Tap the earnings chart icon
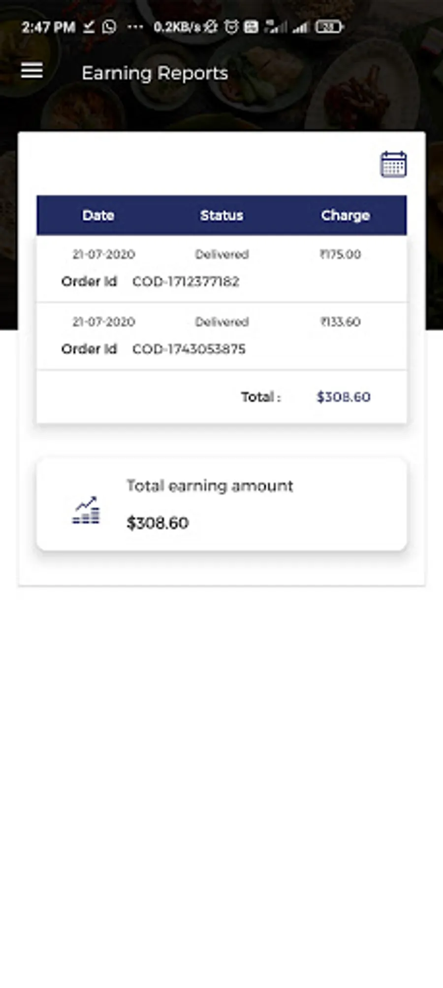The height and width of the screenshot is (988, 443). (x=86, y=511)
